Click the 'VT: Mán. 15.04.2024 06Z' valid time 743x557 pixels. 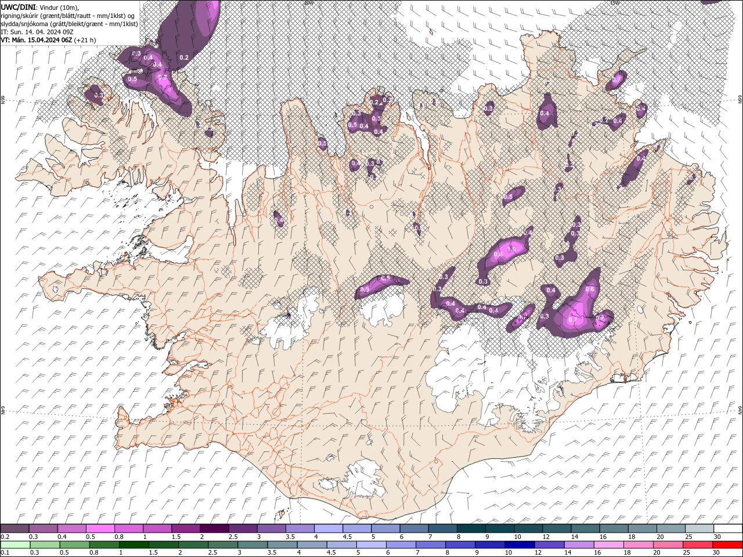[36, 40]
